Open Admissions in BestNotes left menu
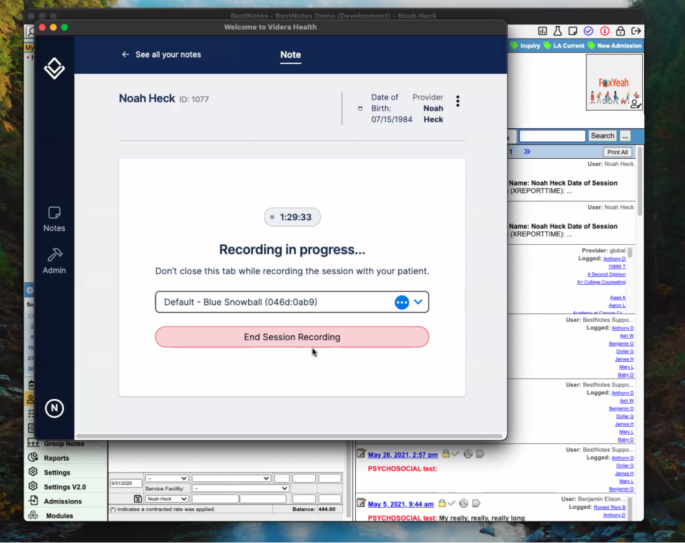The height and width of the screenshot is (543, 685). (x=63, y=501)
